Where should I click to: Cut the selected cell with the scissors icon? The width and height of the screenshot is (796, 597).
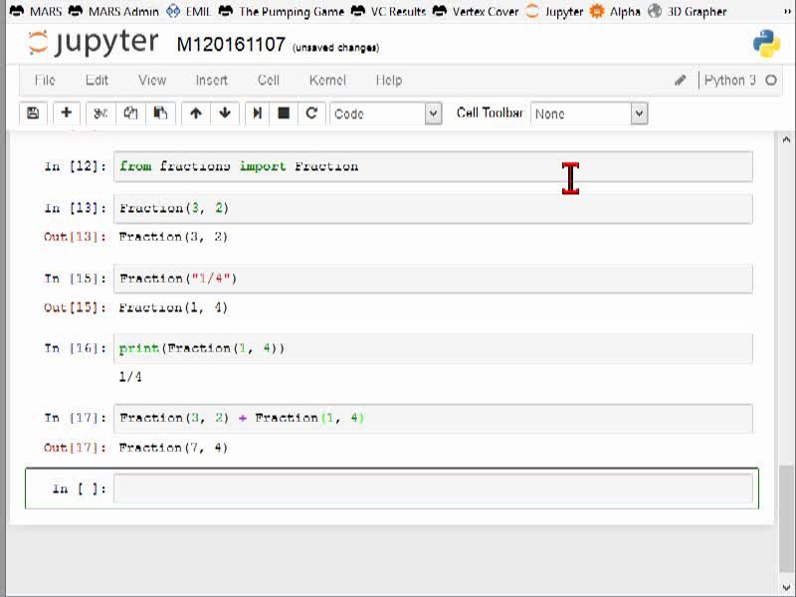(100, 113)
